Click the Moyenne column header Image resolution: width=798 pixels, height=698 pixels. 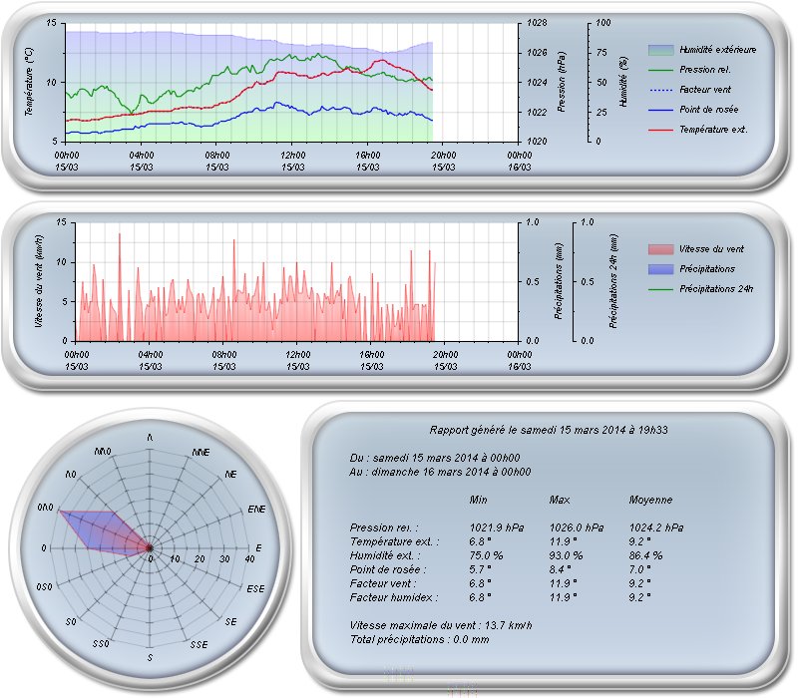650,501
